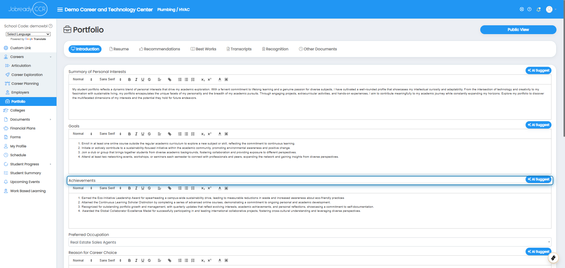Click the Public View button
Image resolution: width=565 pixels, height=268 pixels.
[x=518, y=30]
